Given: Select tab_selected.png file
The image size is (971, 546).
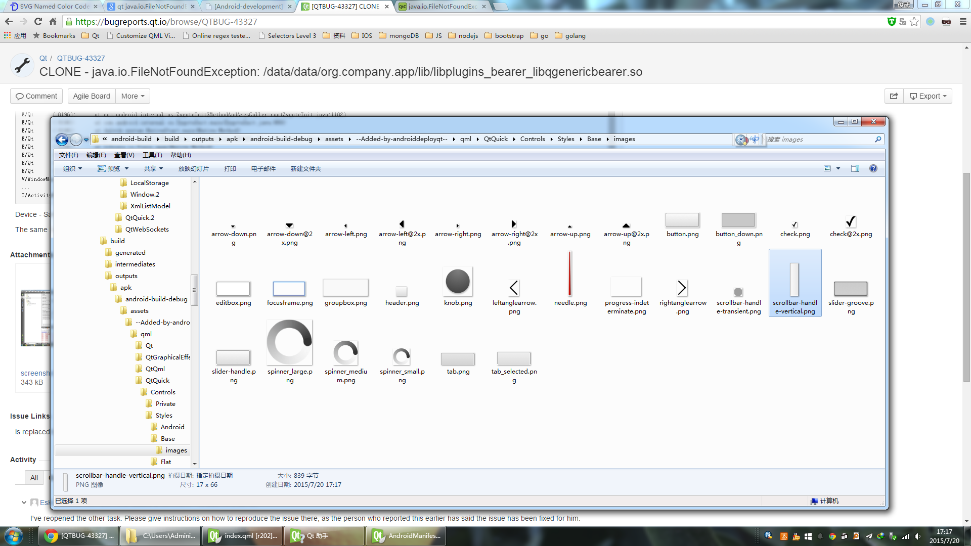Looking at the screenshot, I should pyautogui.click(x=514, y=368).
